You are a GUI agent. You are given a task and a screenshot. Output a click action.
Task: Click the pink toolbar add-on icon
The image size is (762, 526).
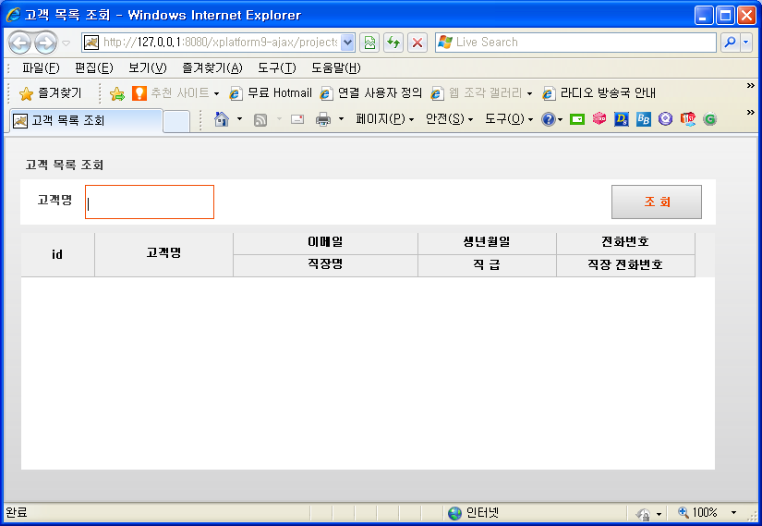599,118
